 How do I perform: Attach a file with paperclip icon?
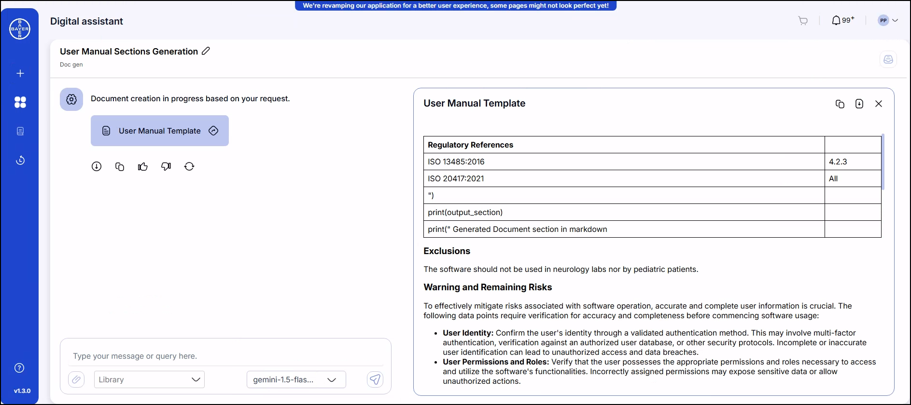click(76, 379)
